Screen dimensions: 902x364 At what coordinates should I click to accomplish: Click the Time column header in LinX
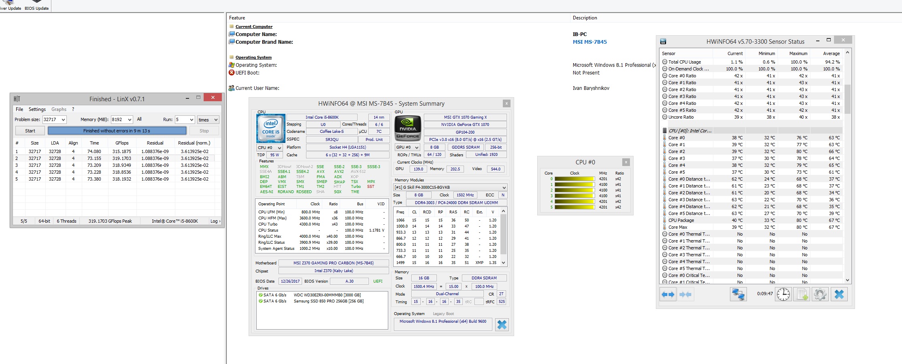(x=94, y=143)
